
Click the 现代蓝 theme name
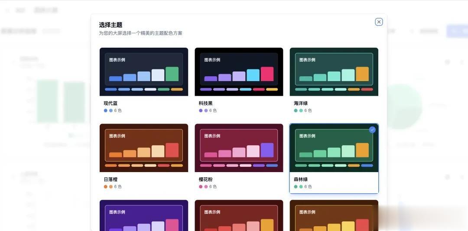point(111,103)
